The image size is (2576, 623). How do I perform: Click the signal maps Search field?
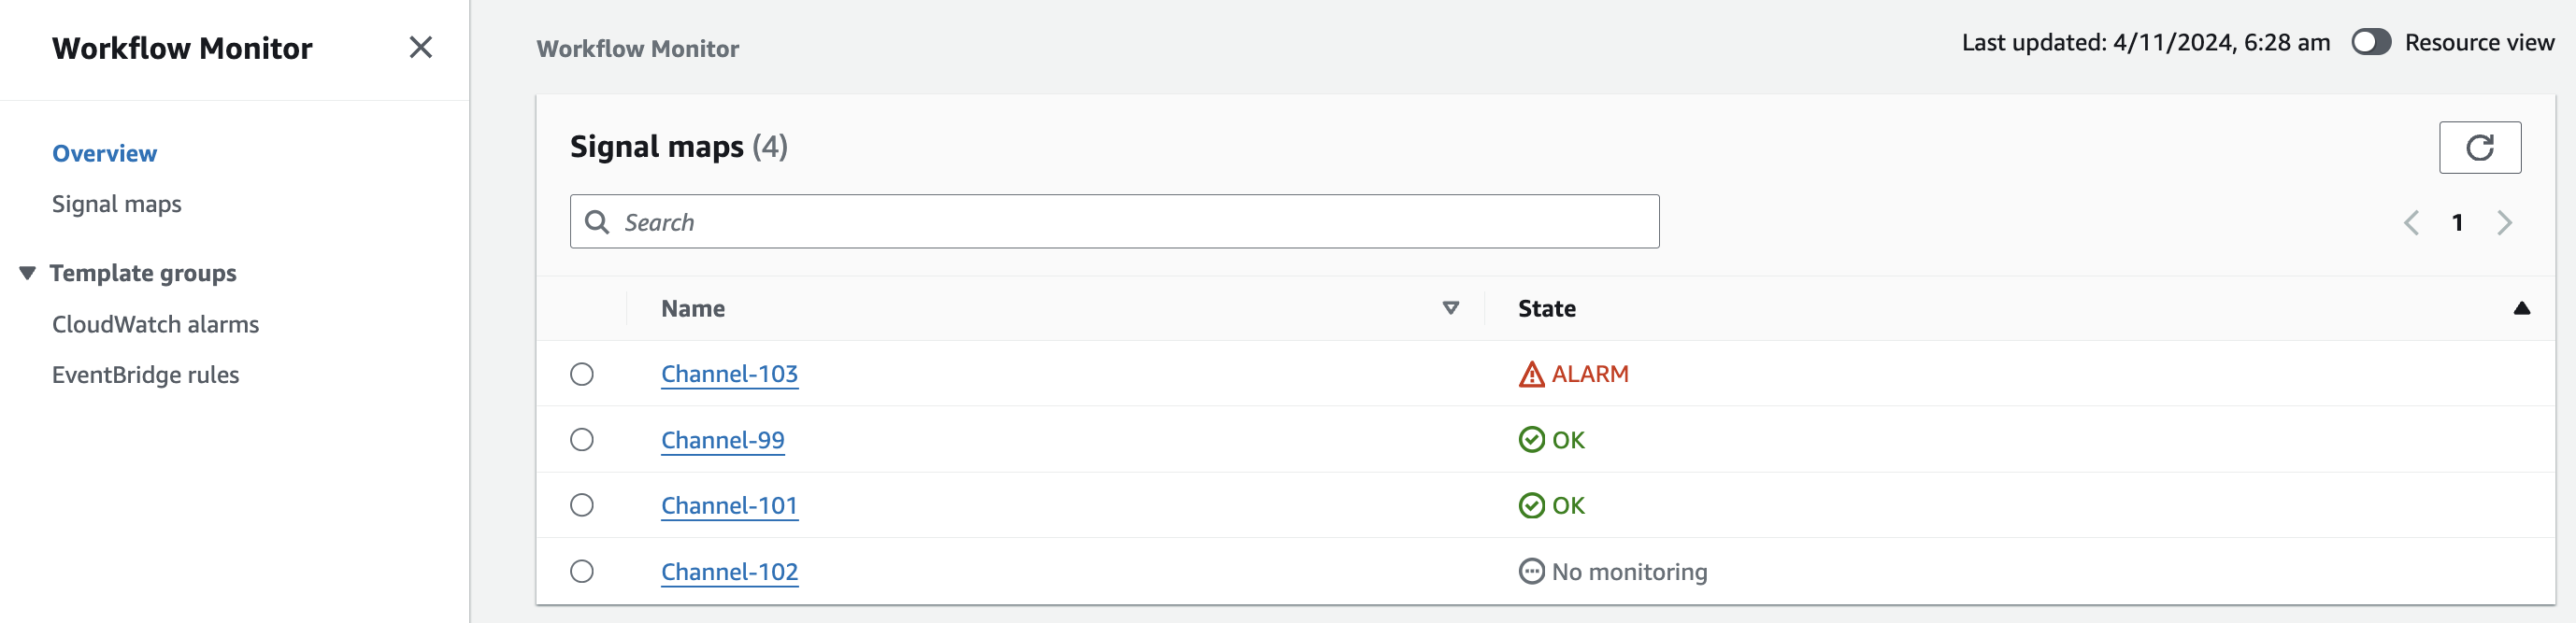click(x=1130, y=222)
